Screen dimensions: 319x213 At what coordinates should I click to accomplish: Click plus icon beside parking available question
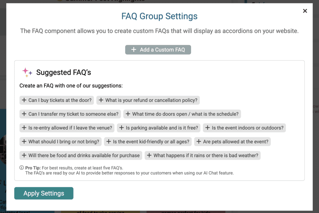[121, 128]
